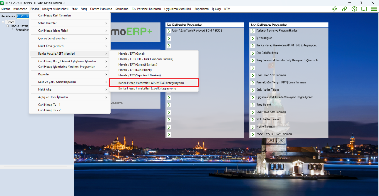Collapse the Finans node in the tree
This screenshot has width=379, height=196.
3,22
